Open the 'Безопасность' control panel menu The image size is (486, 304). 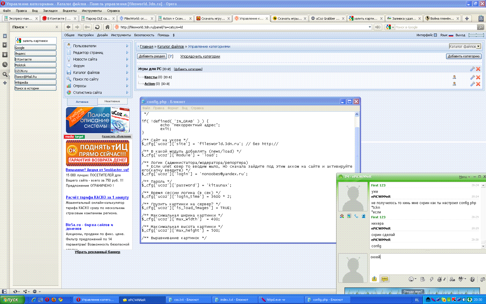coord(144,35)
